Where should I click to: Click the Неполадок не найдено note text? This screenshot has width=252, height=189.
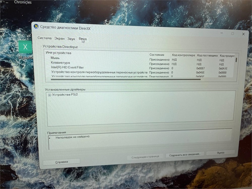(x=73, y=137)
